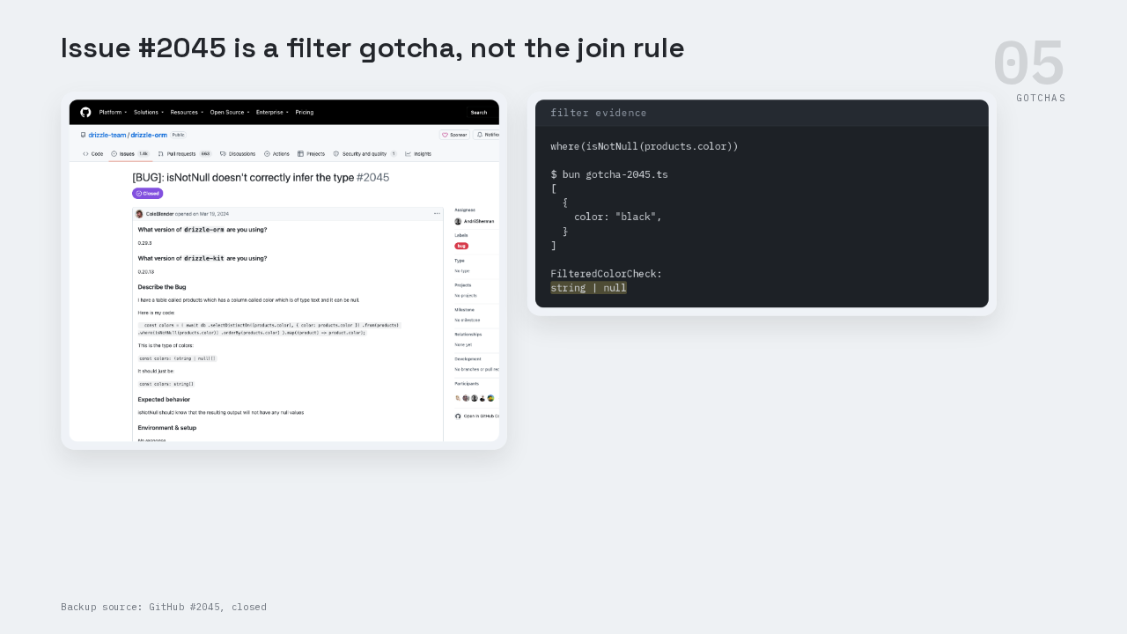Expand the Resources dropdown
Image resolution: width=1127 pixels, height=634 pixels.
[187, 112]
